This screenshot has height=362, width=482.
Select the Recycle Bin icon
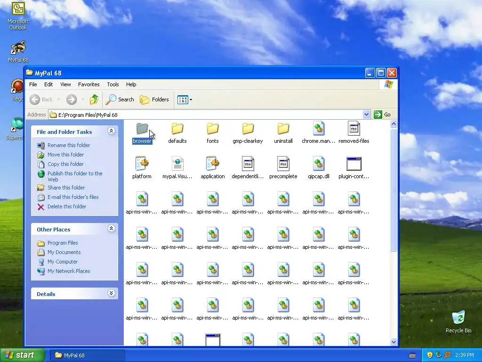(458, 322)
